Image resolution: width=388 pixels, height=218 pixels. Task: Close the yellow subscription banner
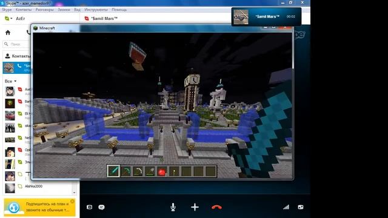pyautogui.click(x=72, y=202)
